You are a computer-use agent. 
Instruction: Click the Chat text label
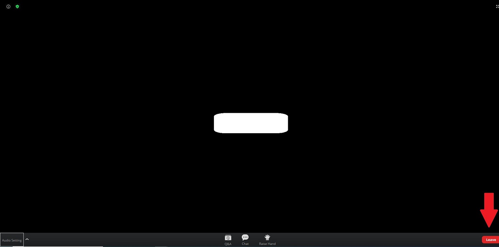245,244
